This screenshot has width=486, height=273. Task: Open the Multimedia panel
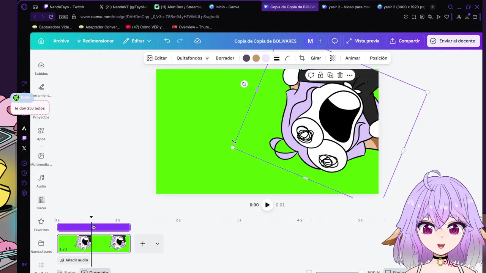(41, 159)
